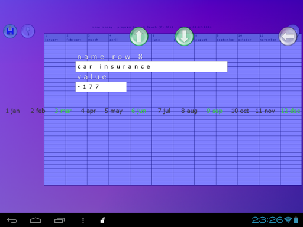Toggle the 9 sep month selection
This screenshot has height=227, width=303.
pos(214,111)
